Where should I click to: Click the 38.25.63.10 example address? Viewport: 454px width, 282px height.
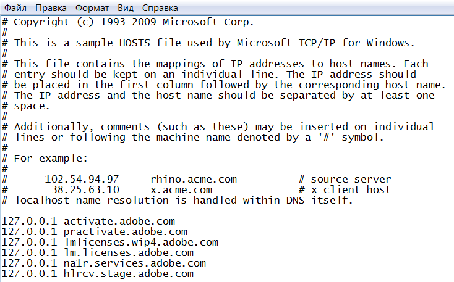pos(85,190)
